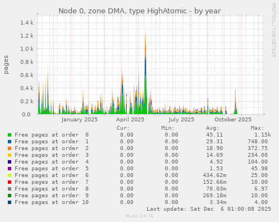Select 'Free pages at order 10' label
The height and width of the screenshot is (222, 279).
[x=52, y=202]
